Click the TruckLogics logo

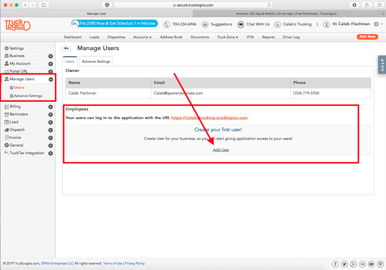[17, 25]
